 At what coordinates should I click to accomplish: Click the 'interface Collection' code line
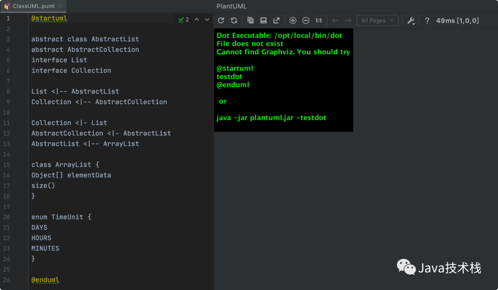(71, 70)
